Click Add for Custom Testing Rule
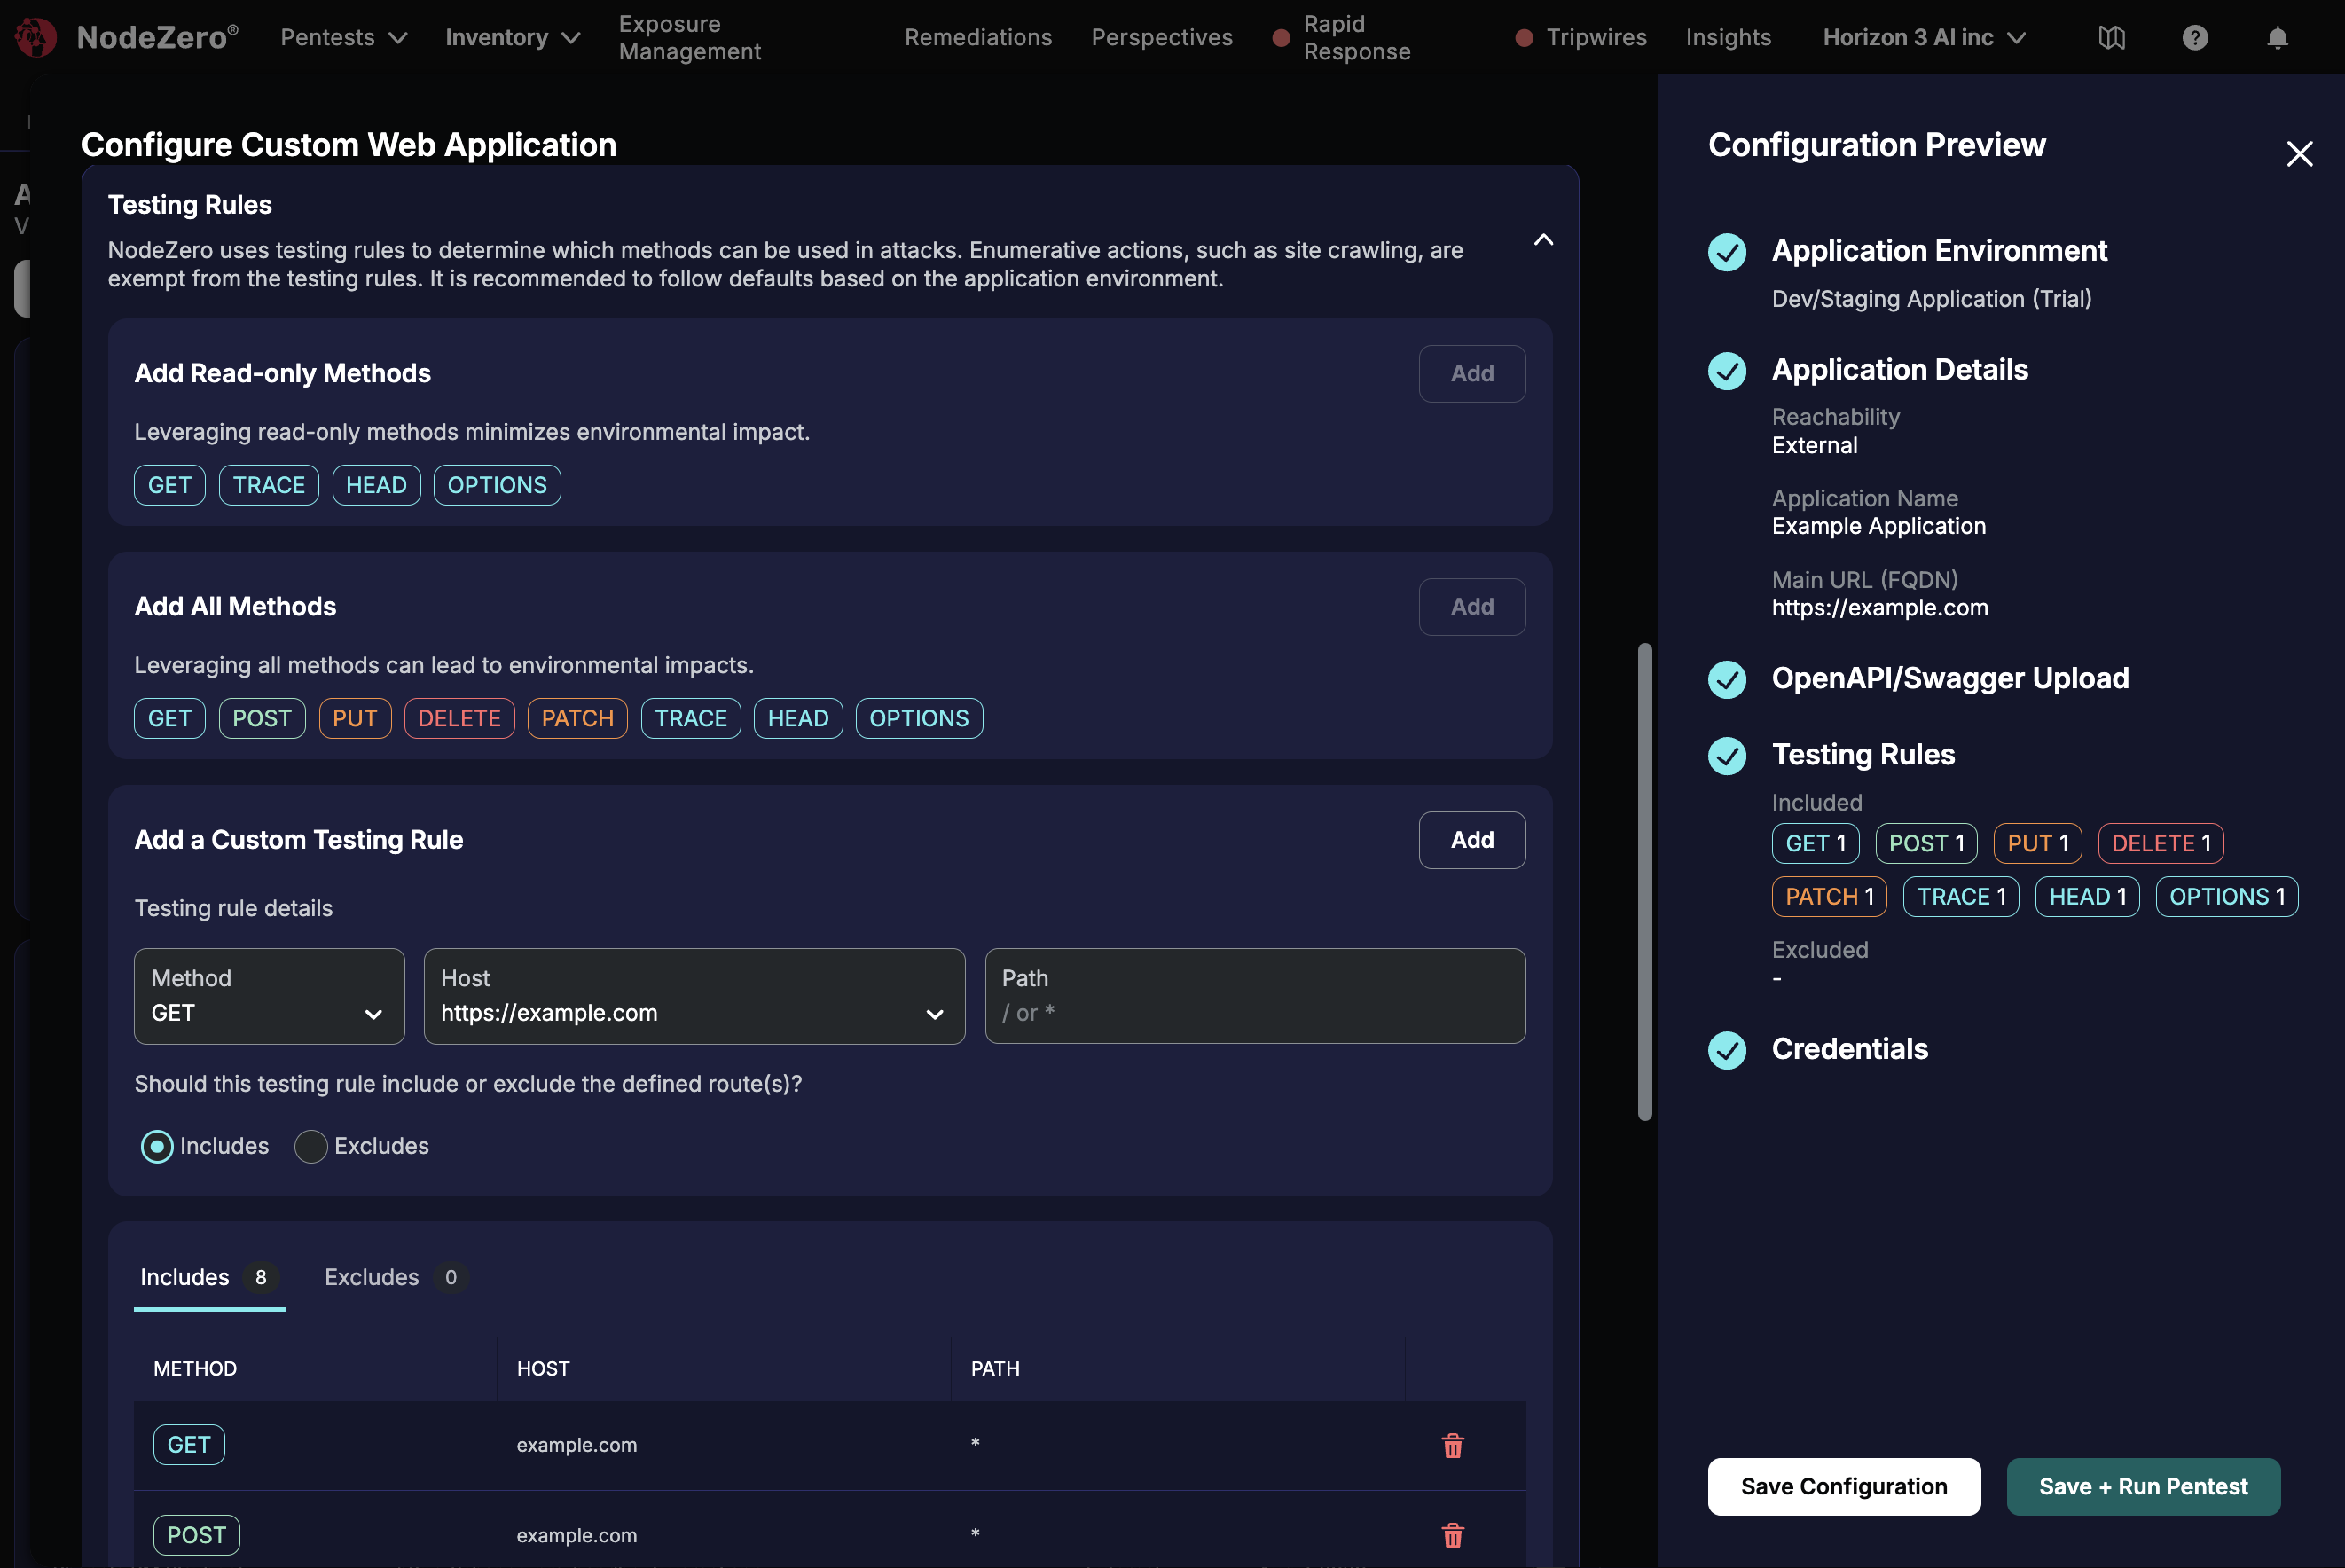 point(1472,839)
